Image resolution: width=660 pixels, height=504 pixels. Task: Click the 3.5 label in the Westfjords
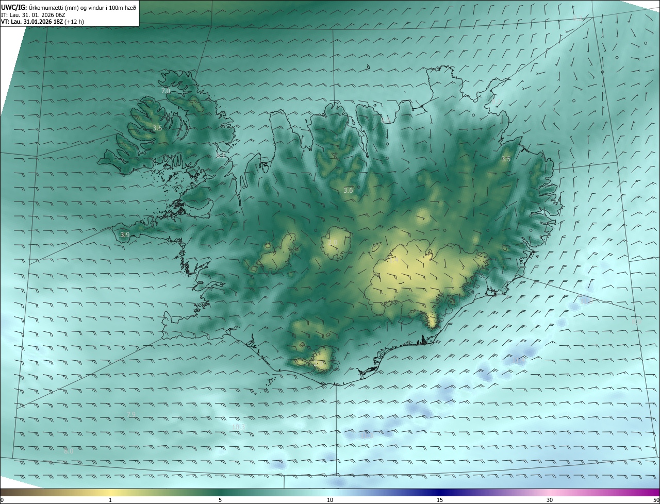[157, 128]
